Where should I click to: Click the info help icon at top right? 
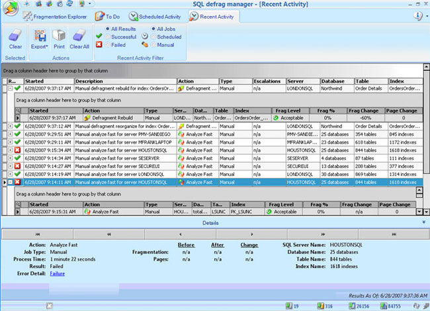(x=417, y=16)
